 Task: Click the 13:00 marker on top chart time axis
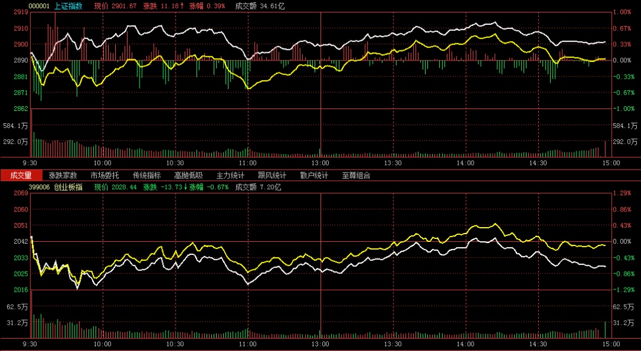tap(320, 162)
